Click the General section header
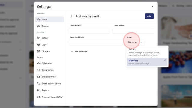Image resolution: width=192 pixels, height=108 pixels. 40,57
